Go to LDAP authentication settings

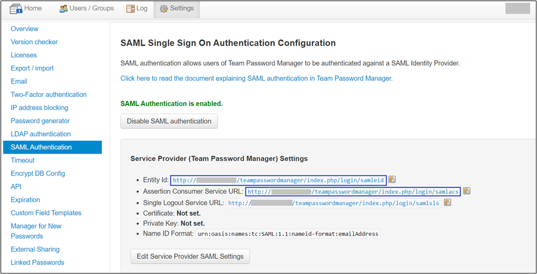coord(41,134)
